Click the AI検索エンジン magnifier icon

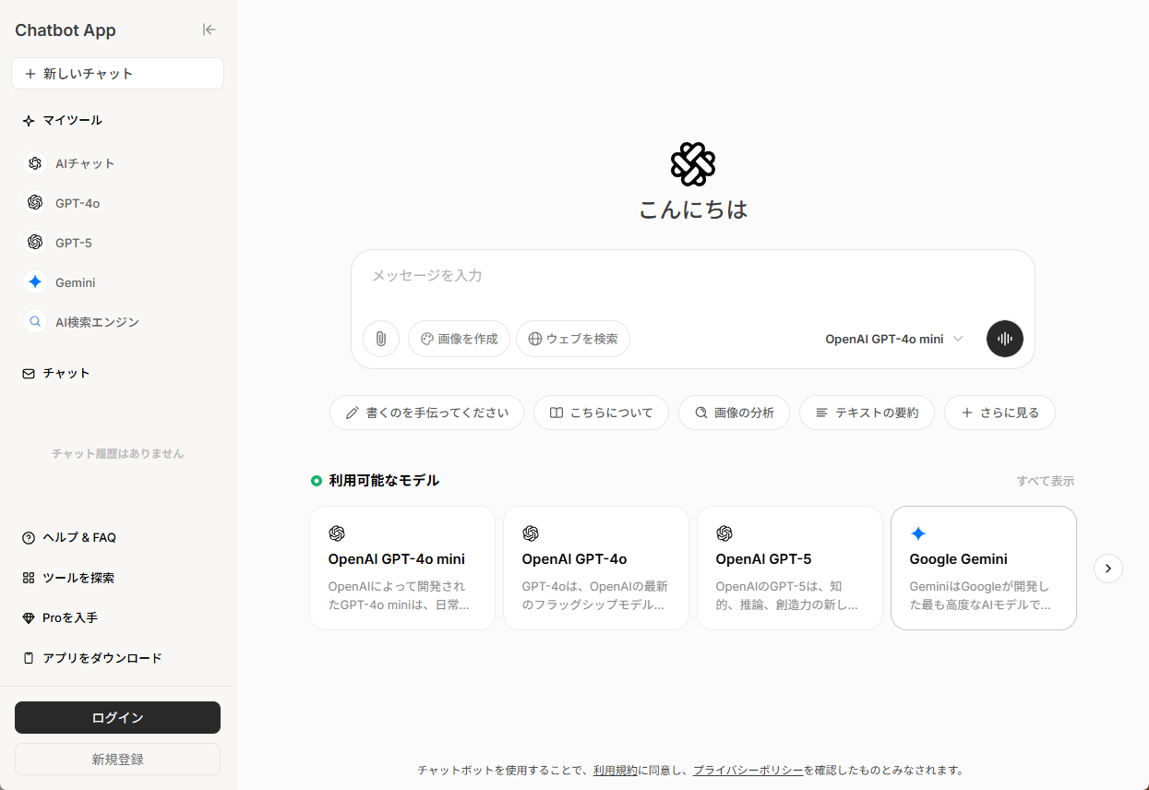(x=35, y=322)
